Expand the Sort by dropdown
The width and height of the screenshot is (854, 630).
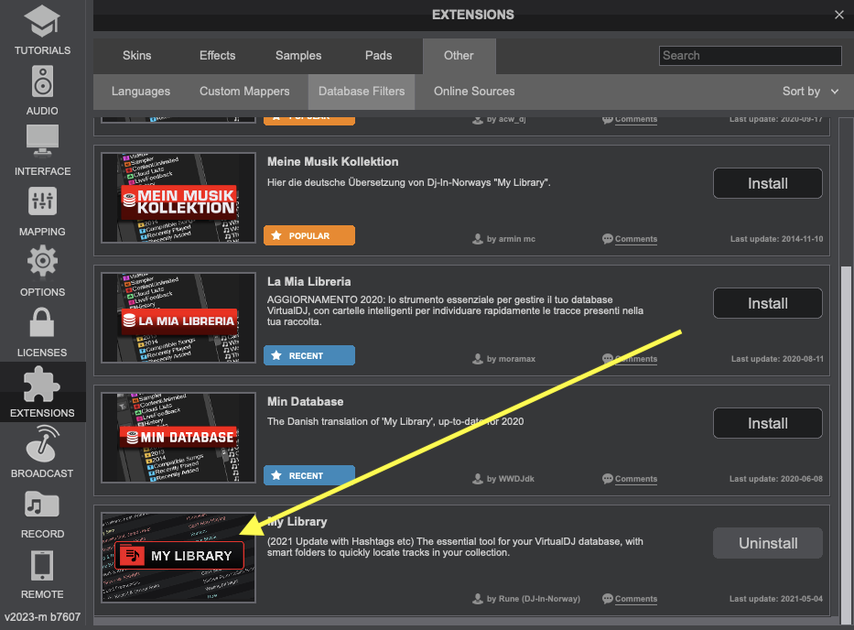click(810, 92)
